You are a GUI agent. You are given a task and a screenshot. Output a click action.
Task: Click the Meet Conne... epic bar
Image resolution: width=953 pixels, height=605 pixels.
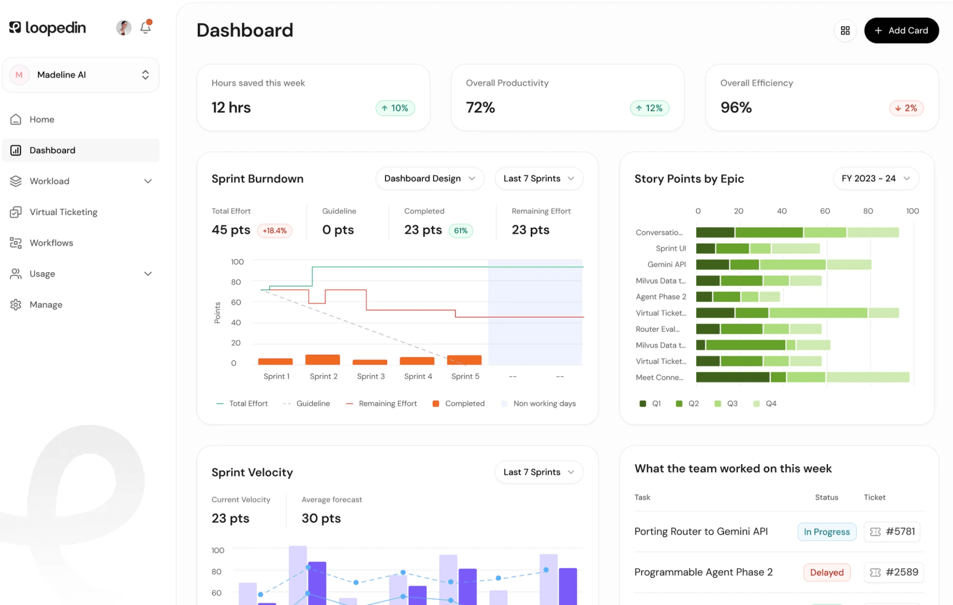pyautogui.click(x=803, y=377)
